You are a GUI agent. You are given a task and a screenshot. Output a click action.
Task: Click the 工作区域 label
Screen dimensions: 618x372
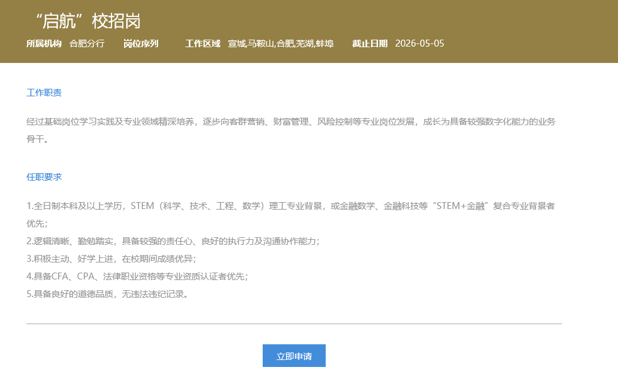(203, 44)
